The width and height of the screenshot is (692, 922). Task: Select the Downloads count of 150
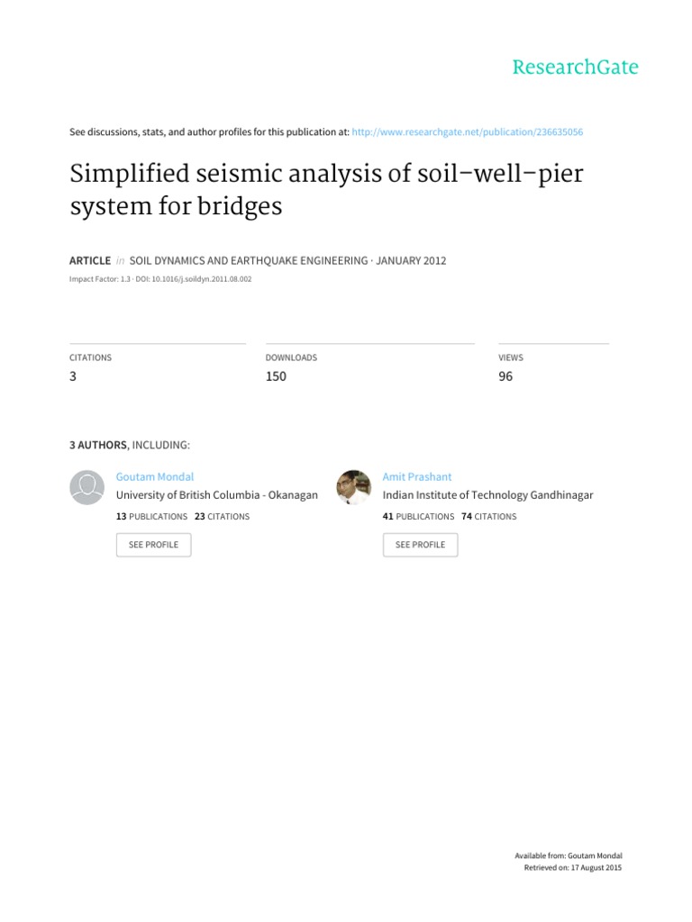pyautogui.click(x=276, y=376)
